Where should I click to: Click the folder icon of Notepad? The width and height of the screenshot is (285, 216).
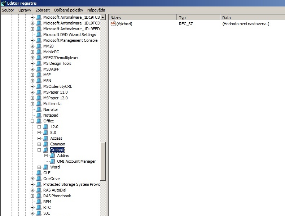point(39,115)
